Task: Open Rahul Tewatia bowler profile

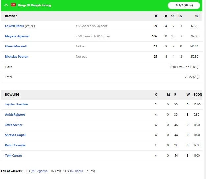Action: (15, 145)
